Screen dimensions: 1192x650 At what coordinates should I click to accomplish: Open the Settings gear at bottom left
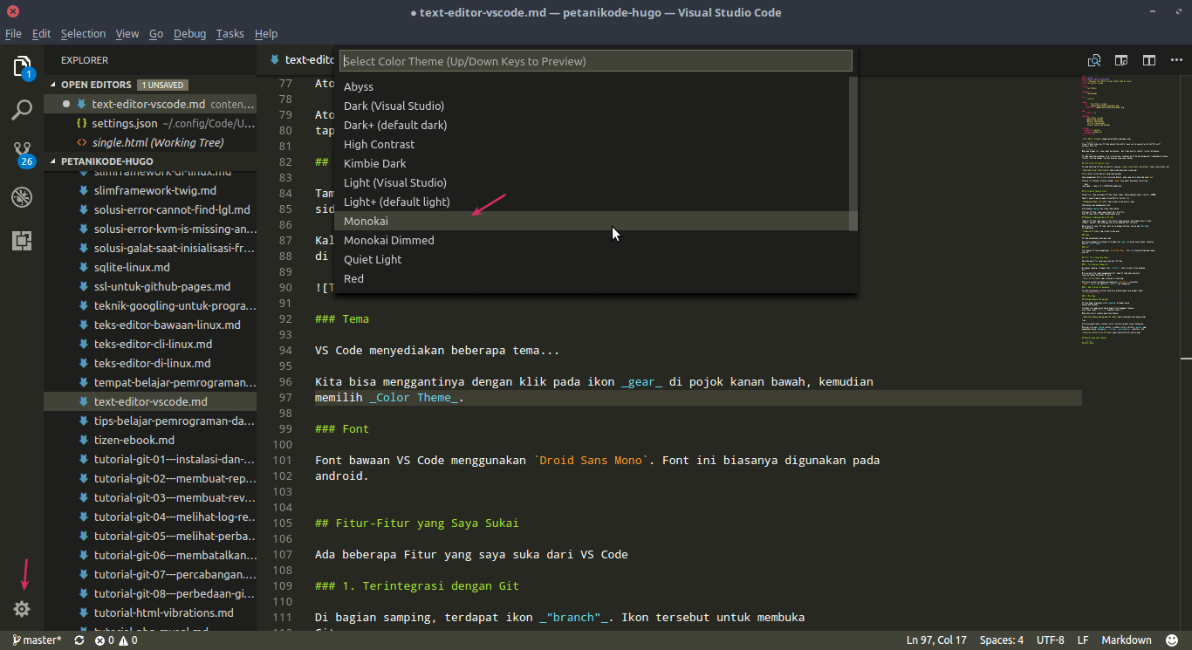click(x=21, y=608)
